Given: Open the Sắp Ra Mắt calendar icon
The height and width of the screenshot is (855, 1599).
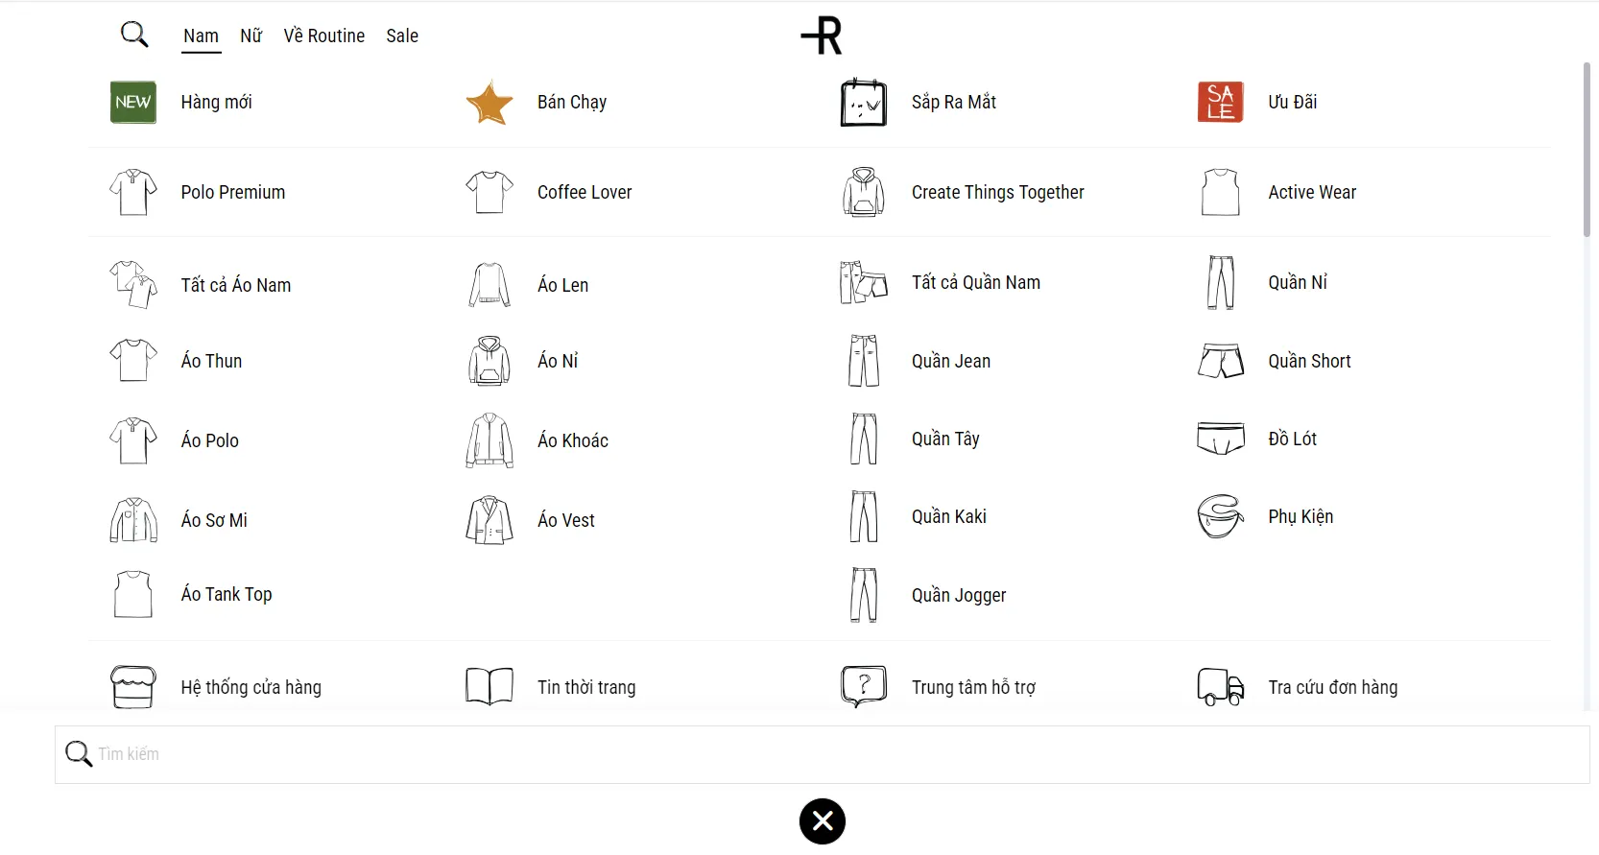Looking at the screenshot, I should (863, 103).
